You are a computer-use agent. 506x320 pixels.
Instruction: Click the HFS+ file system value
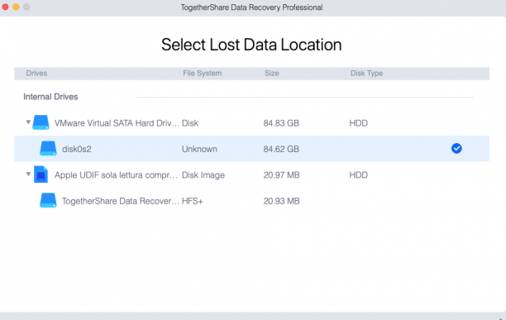[193, 201]
